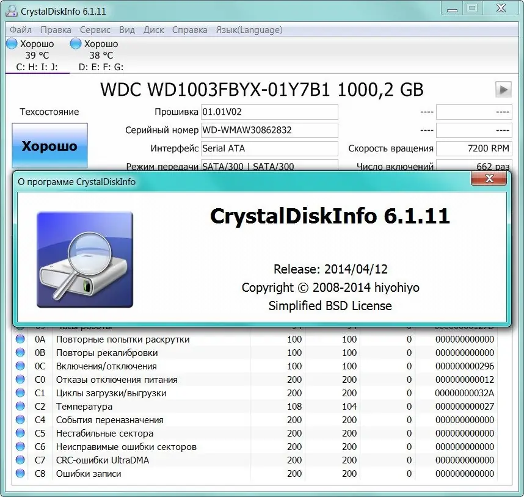
Task: Click the Прошивка field 01.01V02
Action: click(269, 112)
